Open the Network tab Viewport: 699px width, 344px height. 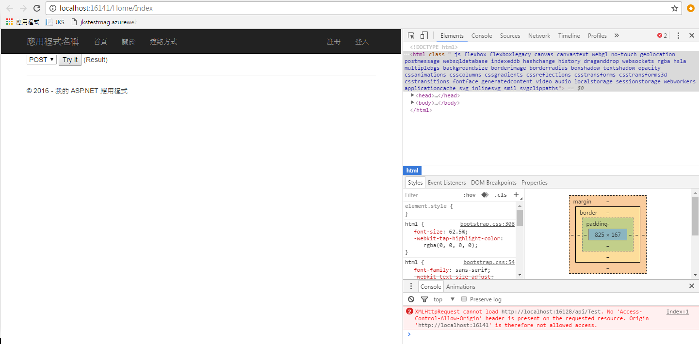[x=539, y=36]
